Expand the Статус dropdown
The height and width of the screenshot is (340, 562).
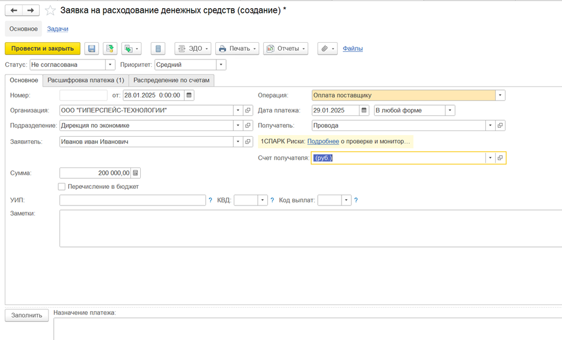(110, 65)
